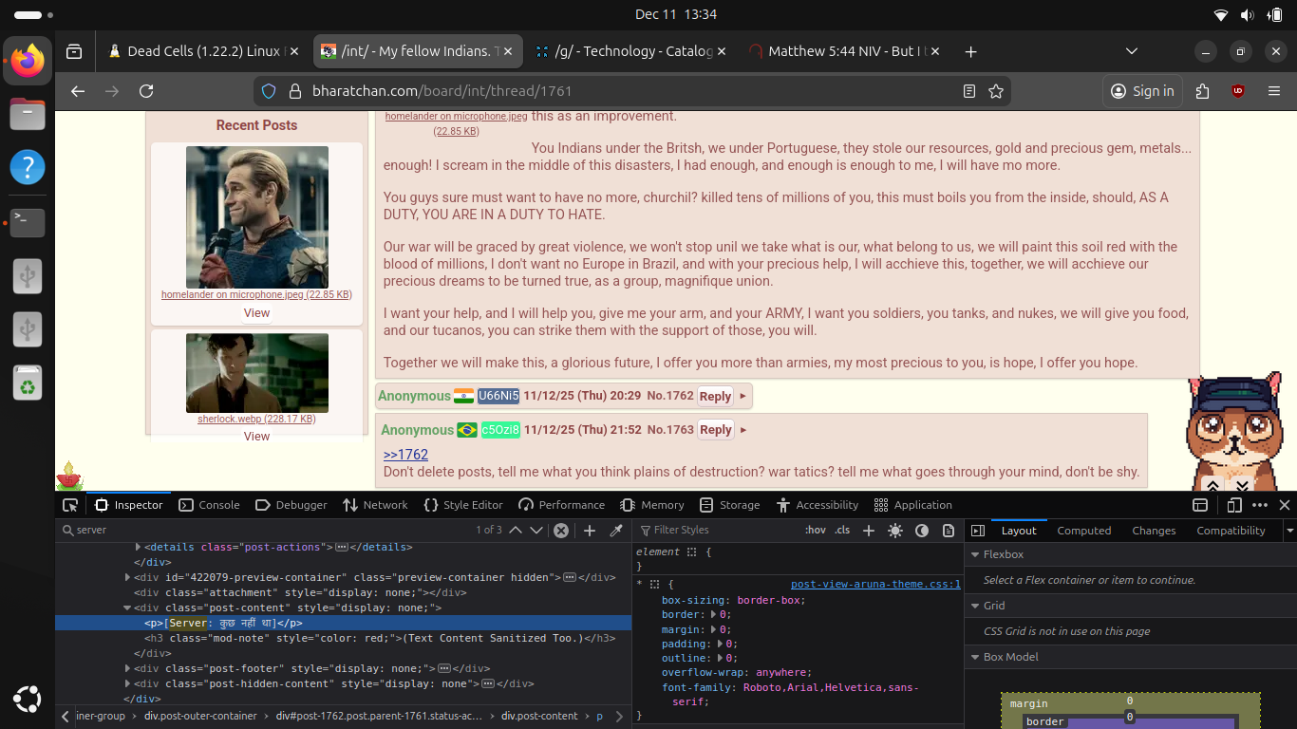This screenshot has width=1297, height=729.
Task: Click the eyedropper color picker icon
Action: [x=616, y=531]
